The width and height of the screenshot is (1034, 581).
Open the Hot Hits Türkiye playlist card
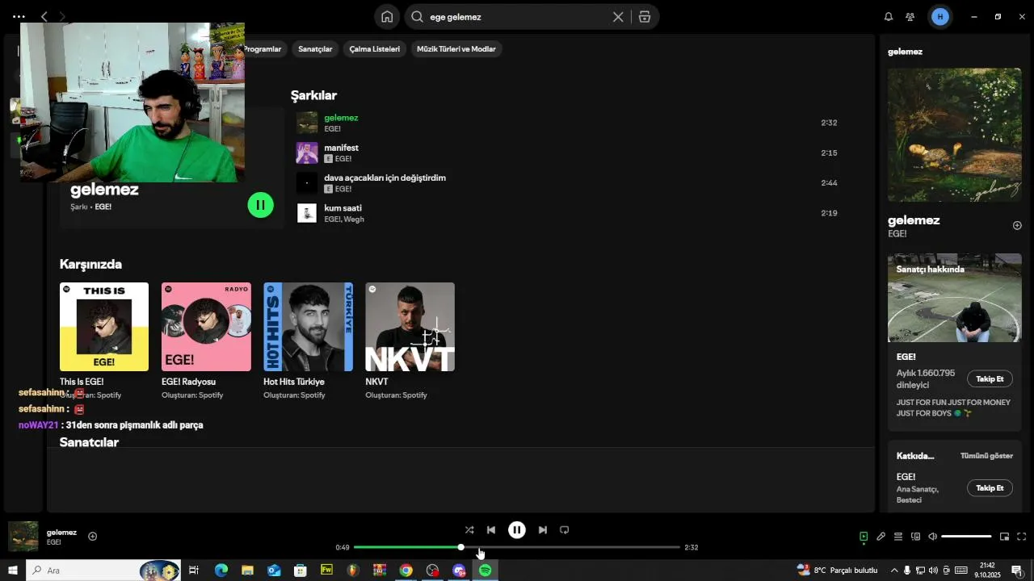click(x=308, y=341)
